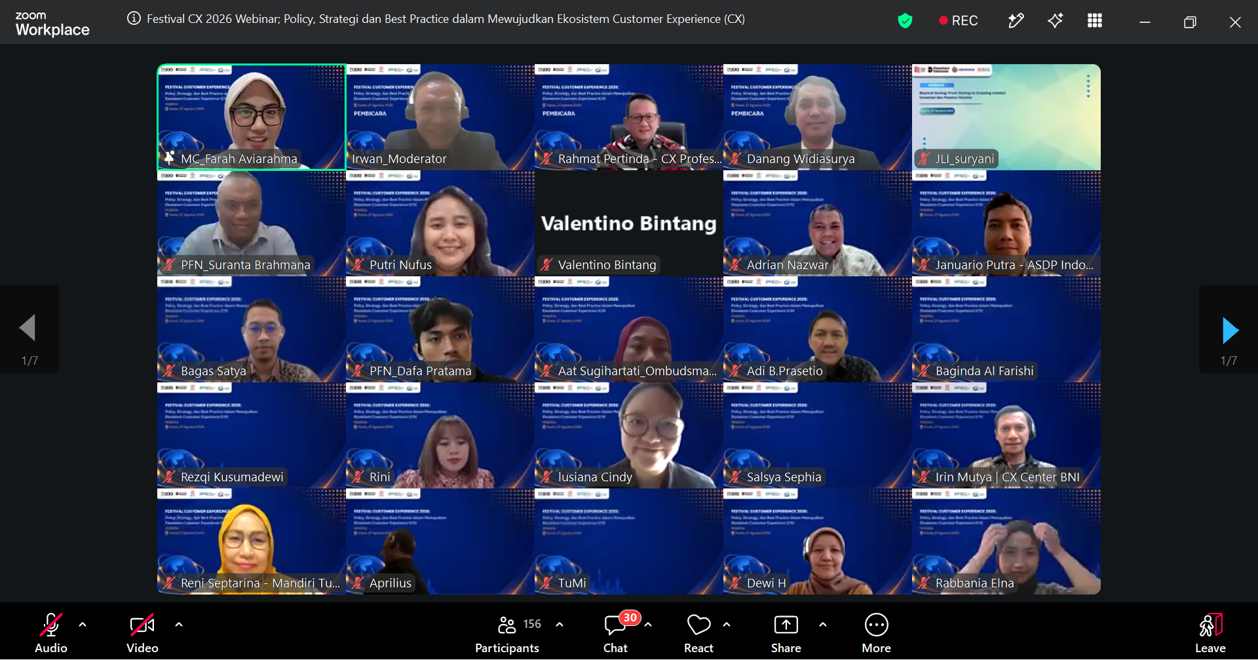Click the green encryption shield icon
Viewport: 1258px width, 660px height.
coord(905,21)
